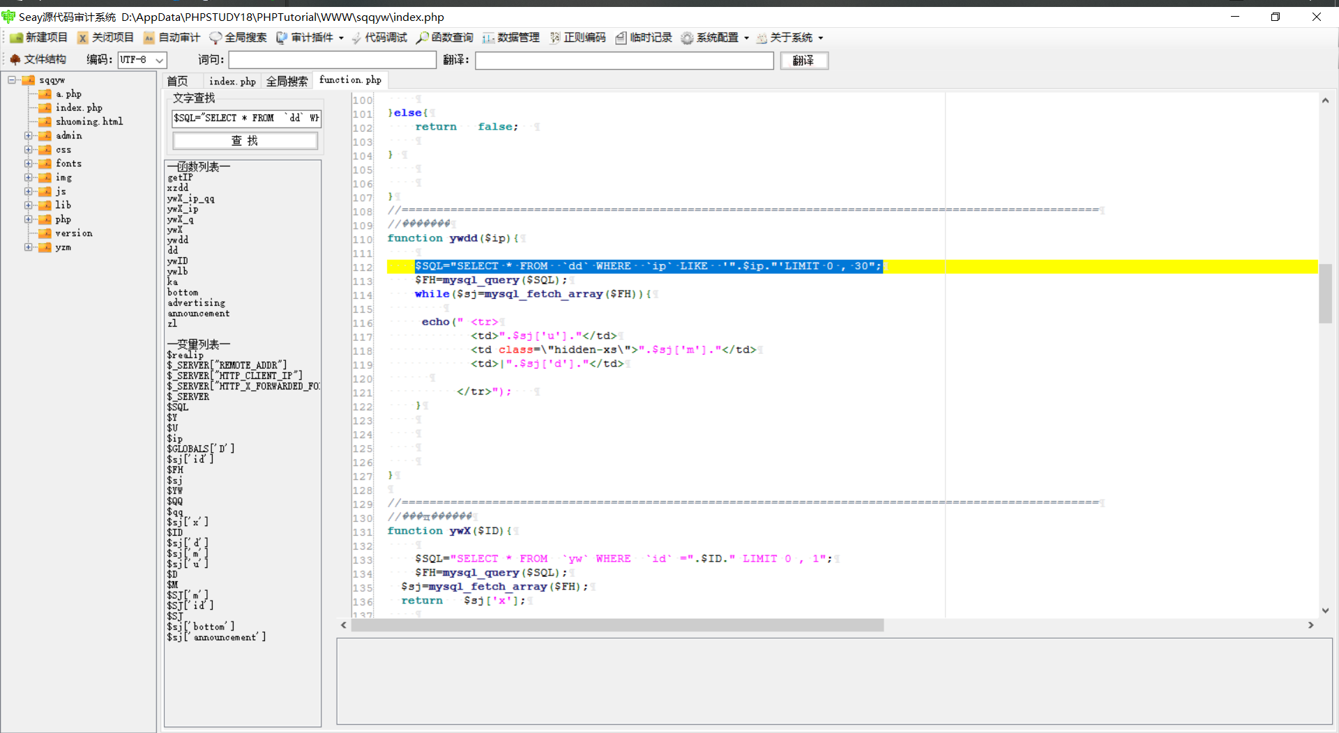Click the editor horizontal scrollbar thumb
The width and height of the screenshot is (1339, 733).
tap(617, 625)
